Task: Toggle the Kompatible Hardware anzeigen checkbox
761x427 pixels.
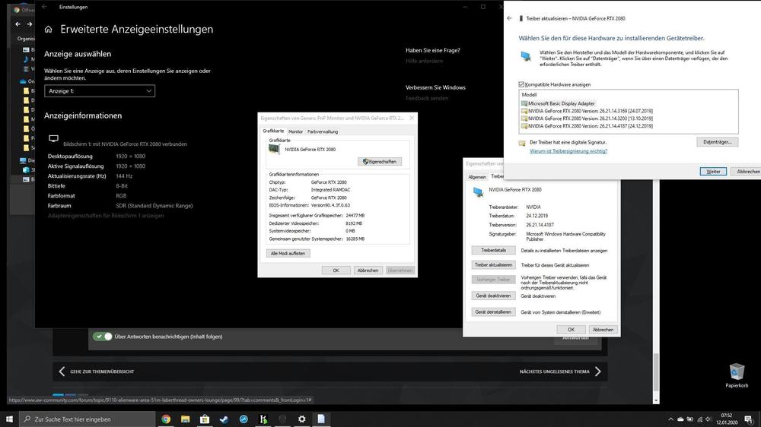Action: coord(521,84)
